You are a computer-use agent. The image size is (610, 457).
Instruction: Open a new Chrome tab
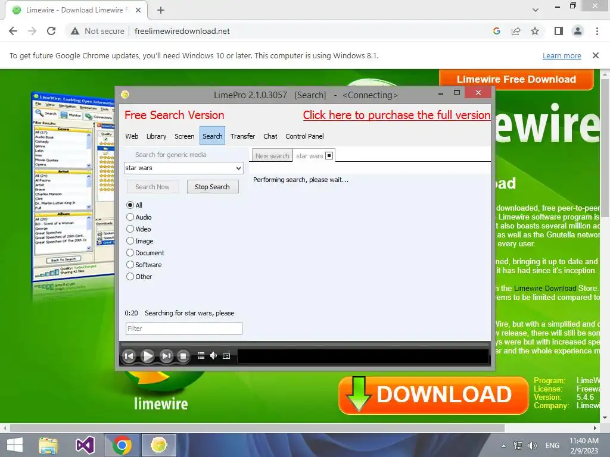[x=161, y=10]
